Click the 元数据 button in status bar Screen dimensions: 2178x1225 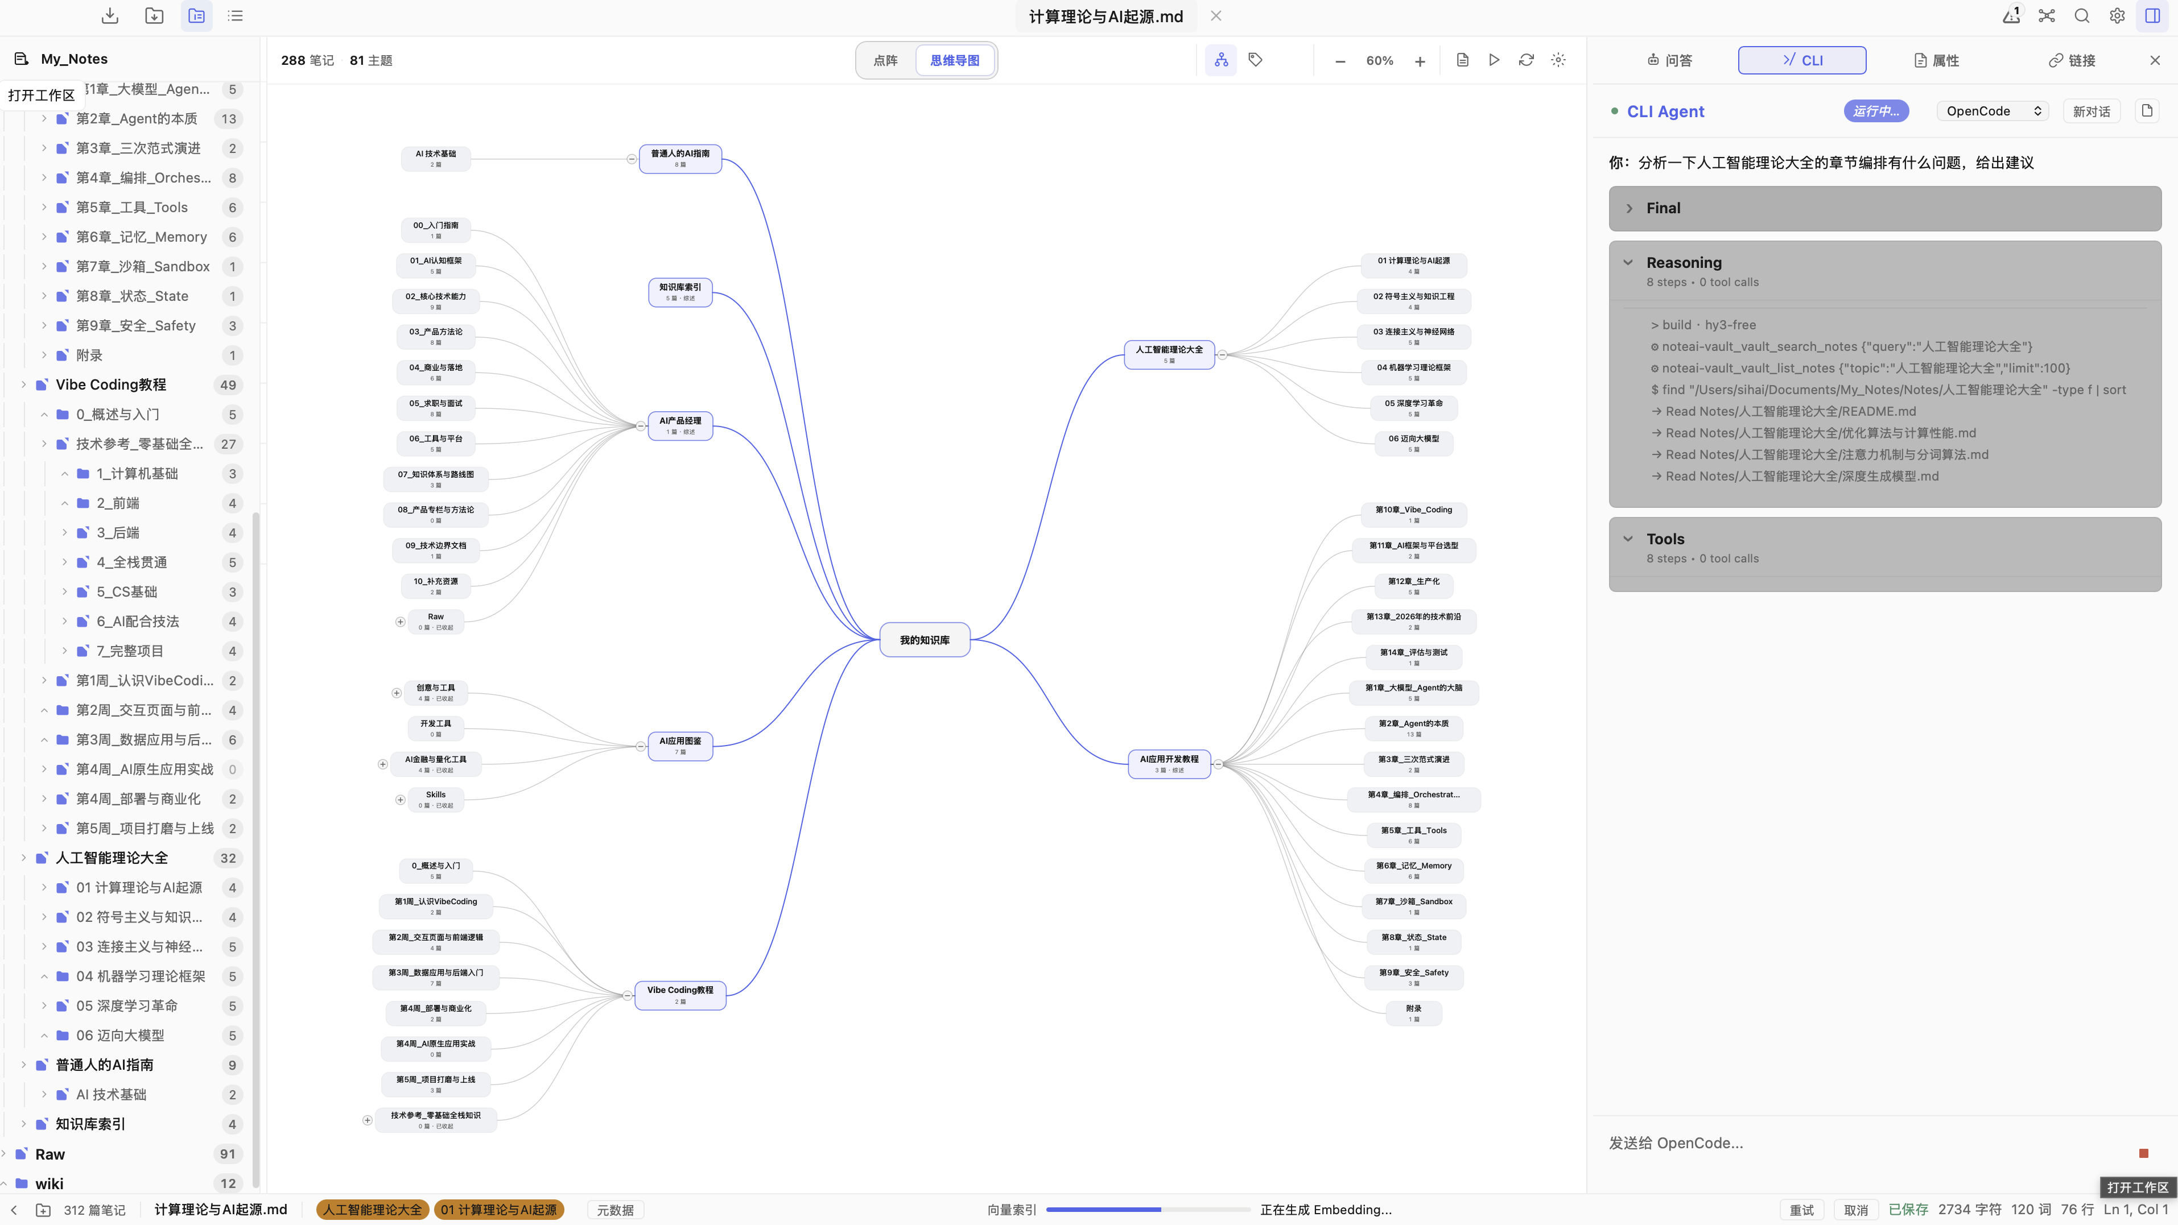616,1210
